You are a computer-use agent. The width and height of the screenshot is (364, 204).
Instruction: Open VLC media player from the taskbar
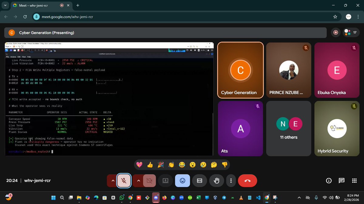coord(241,198)
